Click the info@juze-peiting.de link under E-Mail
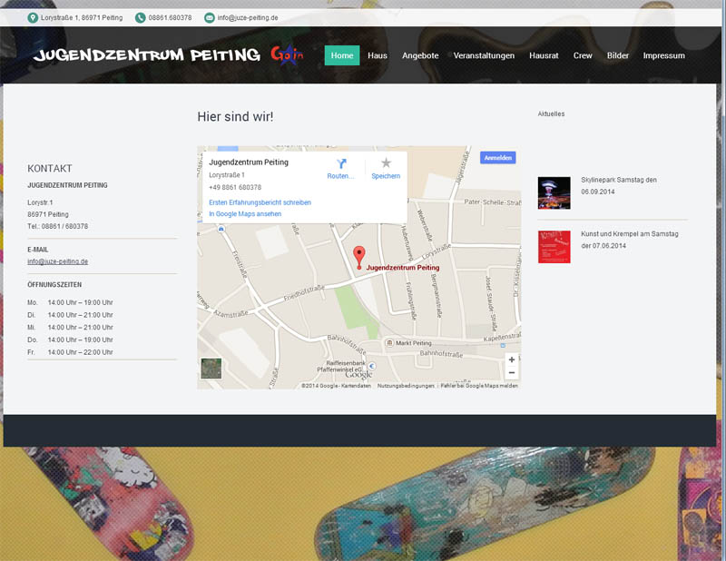Viewport: 726px width, 561px height. (58, 261)
